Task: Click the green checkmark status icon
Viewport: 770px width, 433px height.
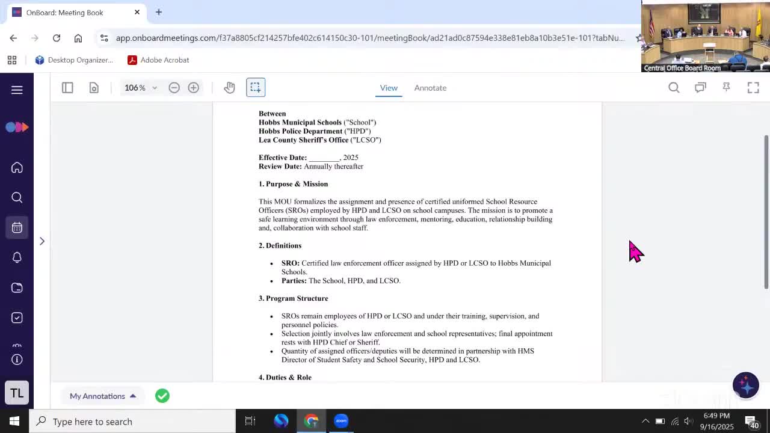Action: (162, 396)
